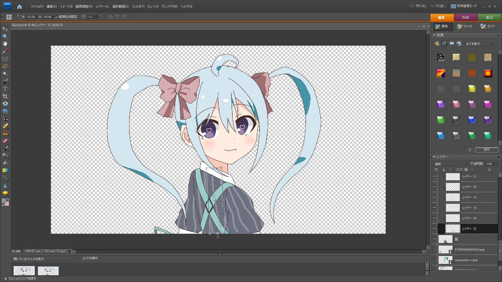Toggle the constrain proportions (縦横比を固定) checkbox

click(56, 17)
